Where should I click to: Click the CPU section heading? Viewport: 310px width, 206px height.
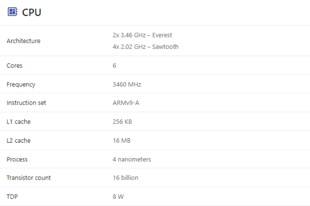coord(32,12)
